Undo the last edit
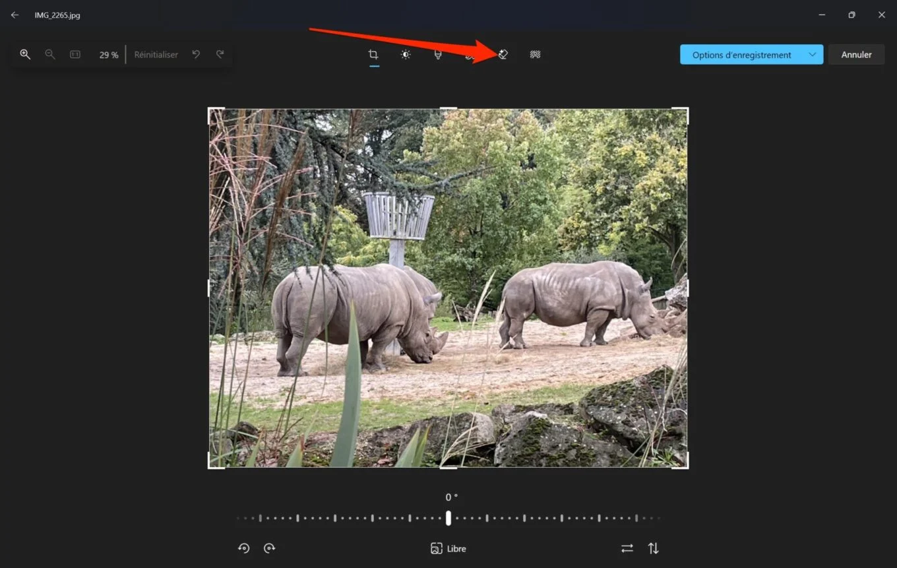The width and height of the screenshot is (897, 568). (196, 55)
